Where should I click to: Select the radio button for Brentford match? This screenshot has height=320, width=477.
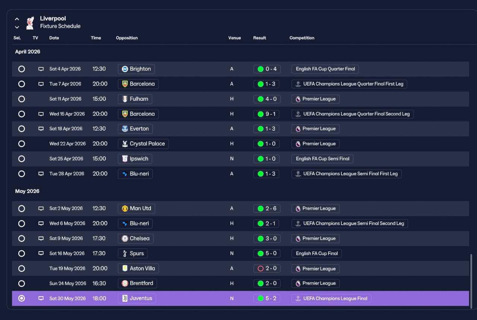22,284
